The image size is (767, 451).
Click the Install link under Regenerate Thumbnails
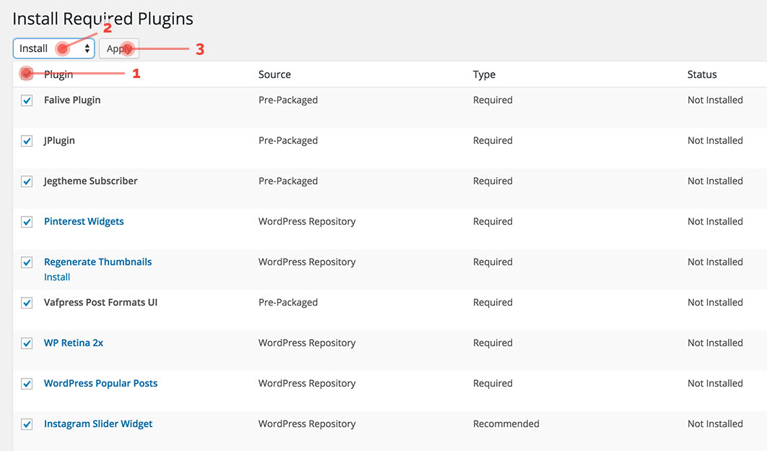pos(56,277)
